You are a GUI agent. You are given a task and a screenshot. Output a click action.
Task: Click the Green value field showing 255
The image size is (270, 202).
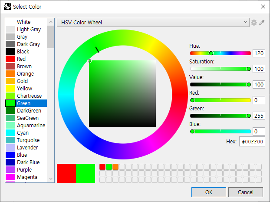pyautogui.click(x=259, y=116)
